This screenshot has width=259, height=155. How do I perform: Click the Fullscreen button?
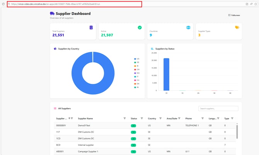pos(234,15)
